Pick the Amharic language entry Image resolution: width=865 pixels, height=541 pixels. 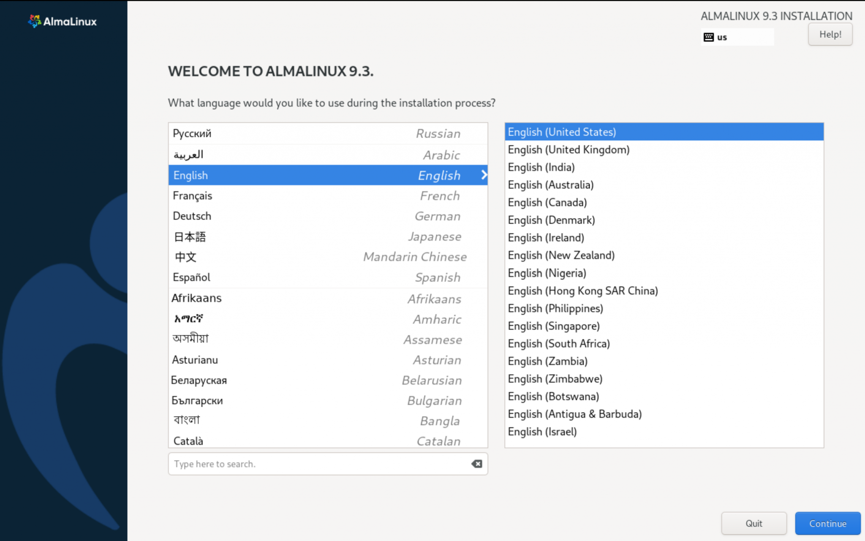pos(296,319)
